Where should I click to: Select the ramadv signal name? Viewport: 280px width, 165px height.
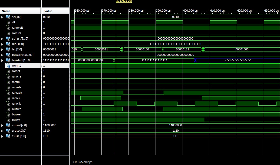coord(17,93)
